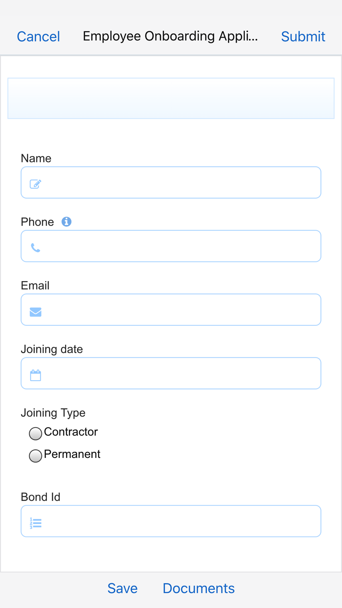Save the form
Viewport: 342px width, 608px height.
(122, 588)
